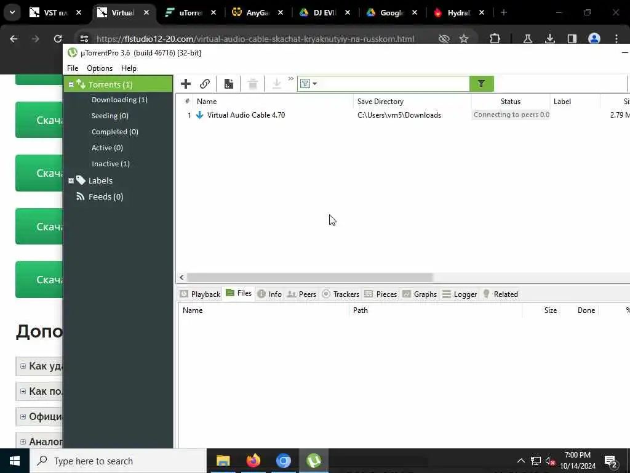Open File Explorer from the taskbar

223,461
